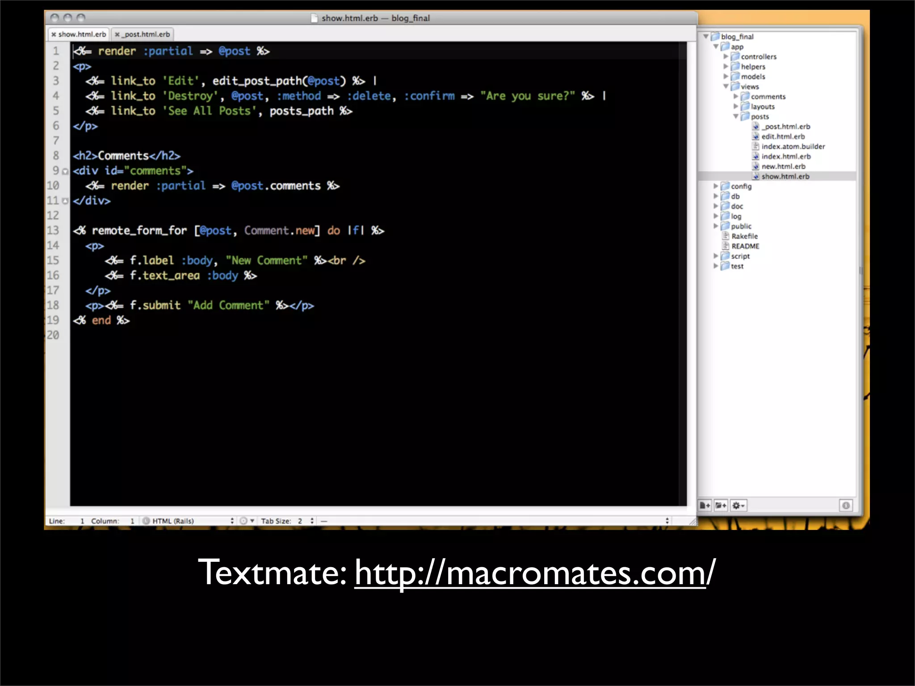Switch to the show.html.erb tab
Screen dimensions: 915x686
coord(79,34)
